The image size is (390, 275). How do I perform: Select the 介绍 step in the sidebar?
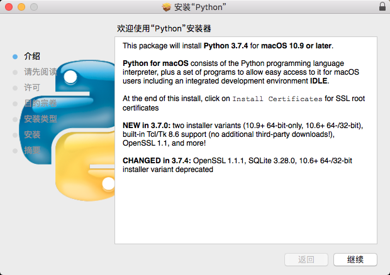coord(32,57)
